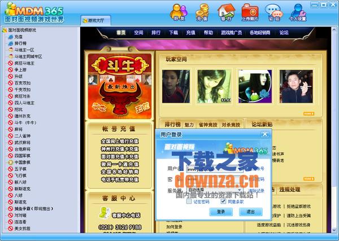The image size is (339, 241).
Task: Open 排行 in the web navigation bar
Action: pyautogui.click(x=156, y=33)
